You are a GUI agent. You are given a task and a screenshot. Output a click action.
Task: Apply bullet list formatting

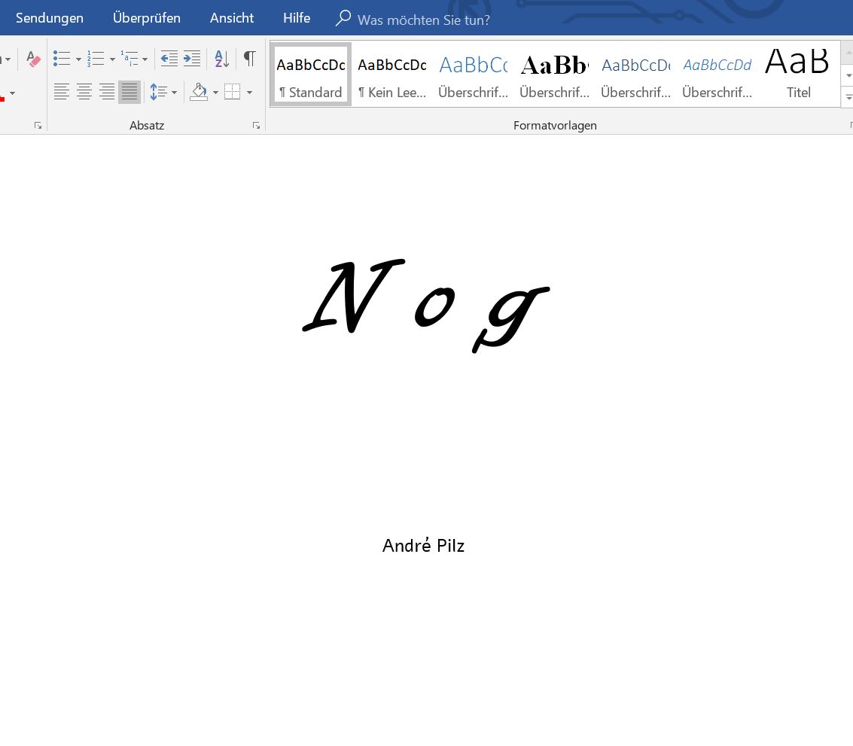(x=62, y=59)
